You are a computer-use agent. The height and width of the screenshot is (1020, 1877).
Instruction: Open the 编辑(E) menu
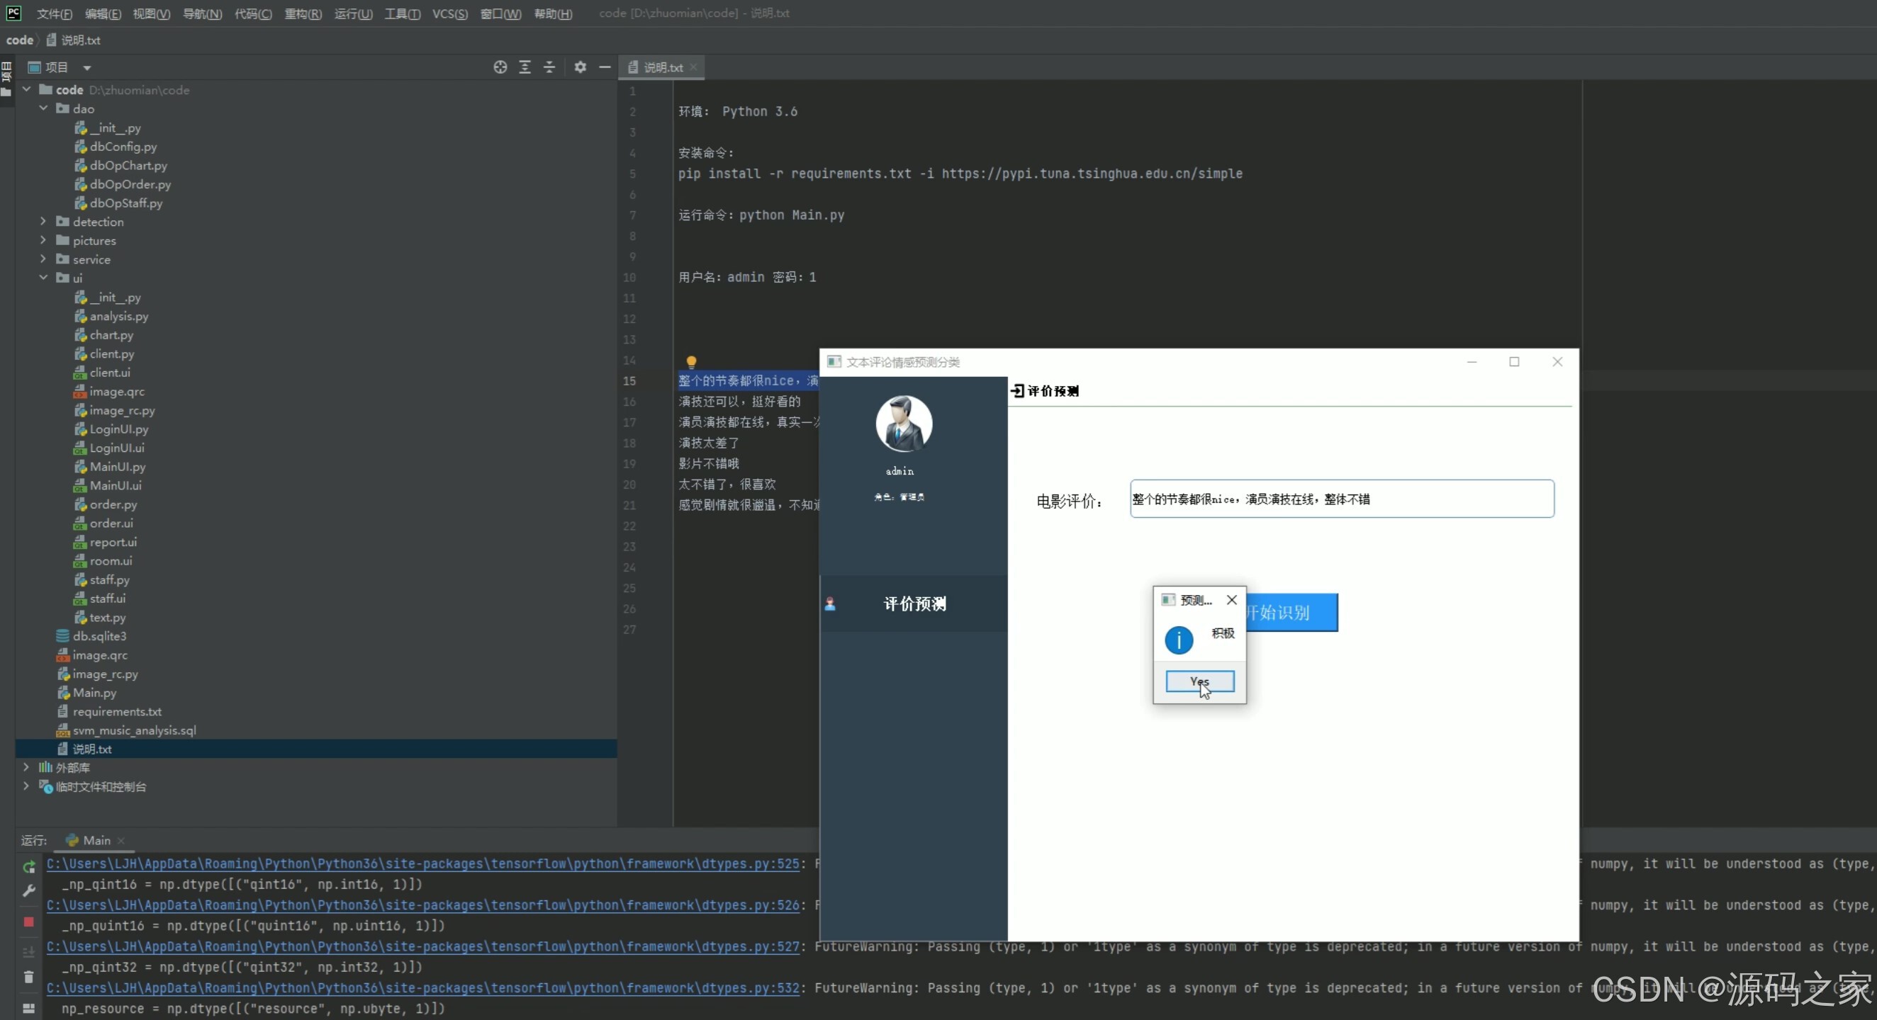(103, 14)
